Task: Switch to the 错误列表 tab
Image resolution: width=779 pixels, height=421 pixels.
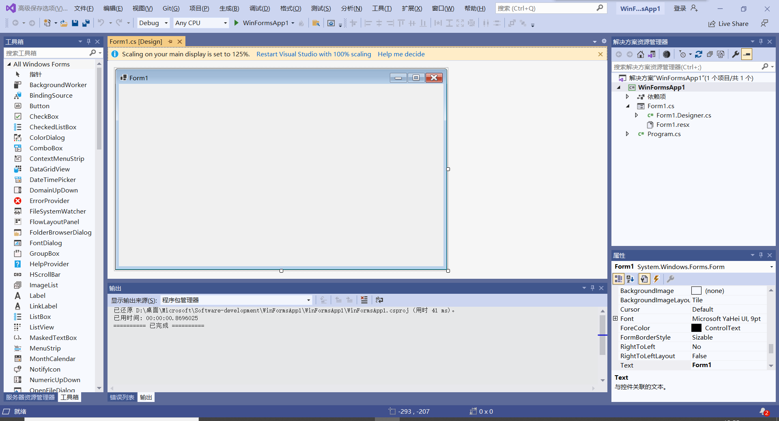Action: pyautogui.click(x=122, y=397)
